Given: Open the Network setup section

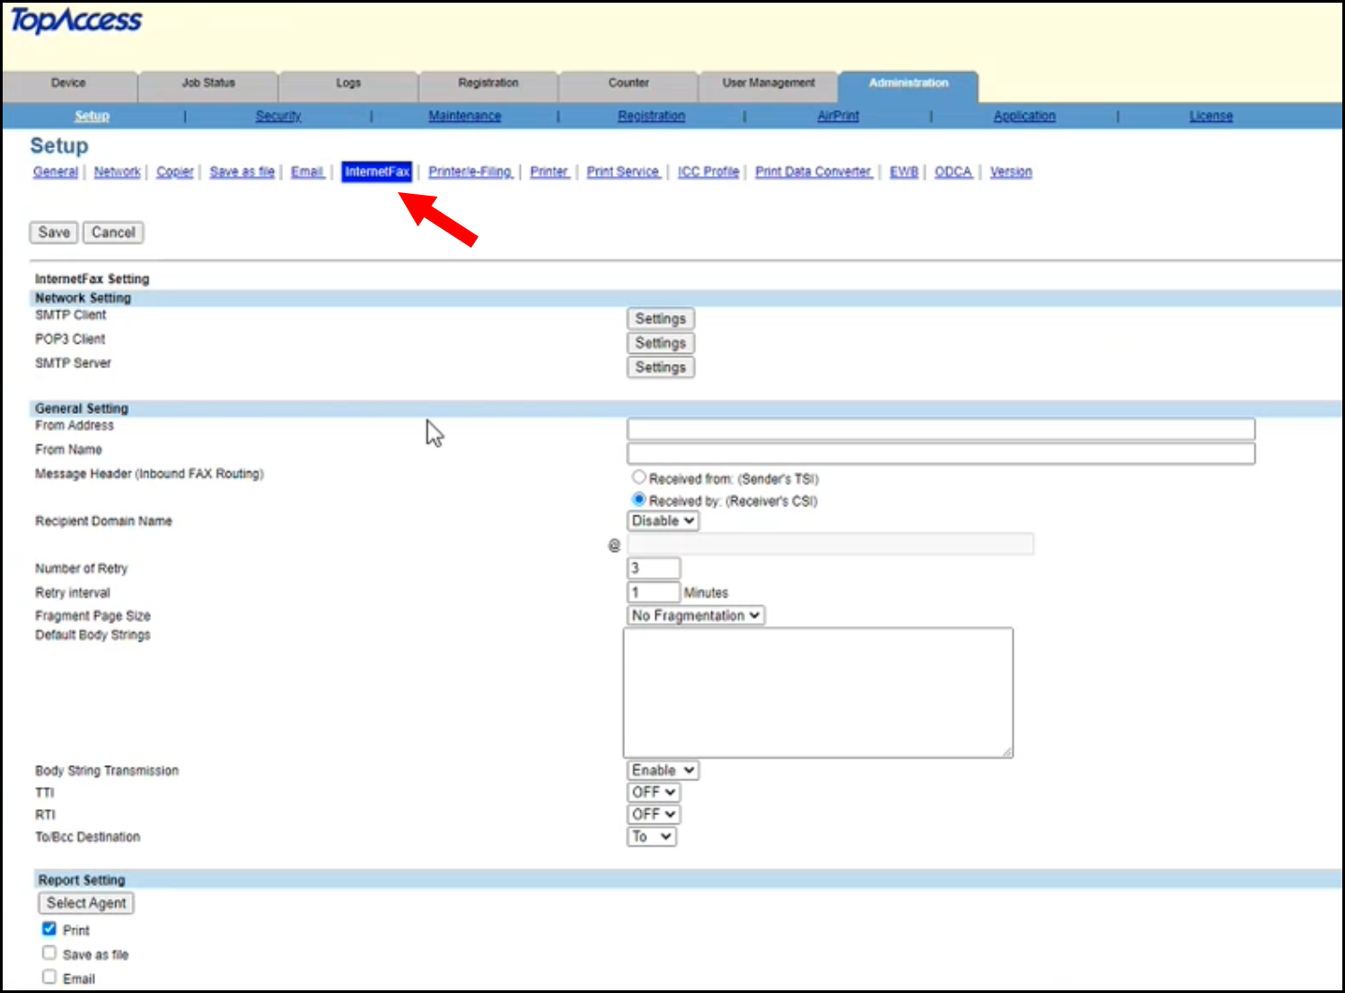Looking at the screenshot, I should coord(117,171).
